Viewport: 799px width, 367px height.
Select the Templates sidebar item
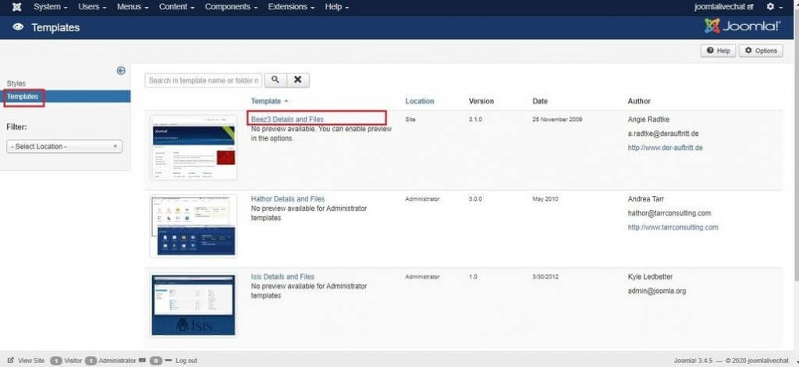[x=66, y=96]
